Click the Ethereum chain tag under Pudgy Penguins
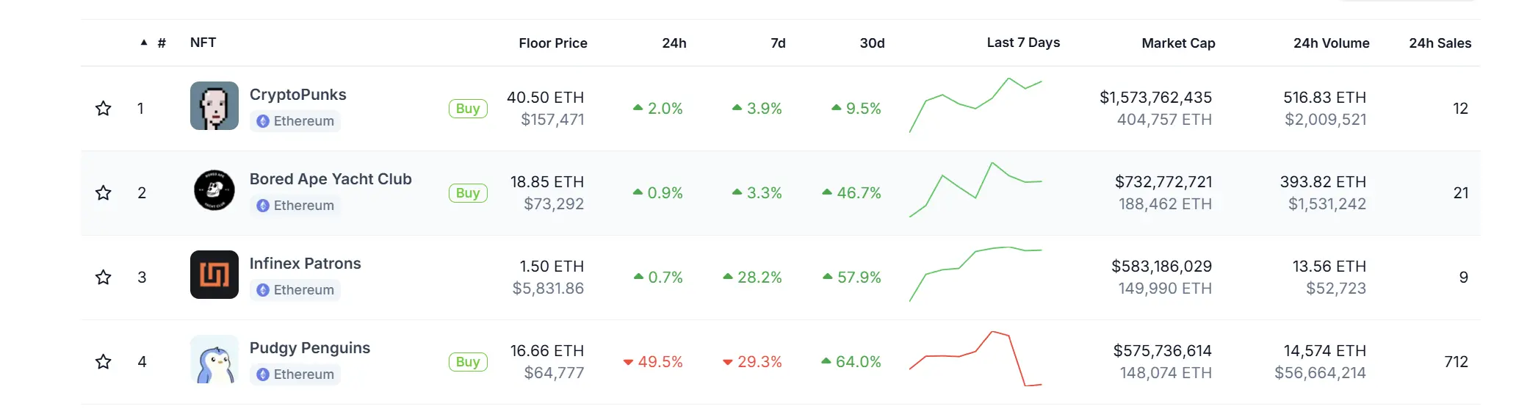The height and width of the screenshot is (409, 1516). point(295,374)
